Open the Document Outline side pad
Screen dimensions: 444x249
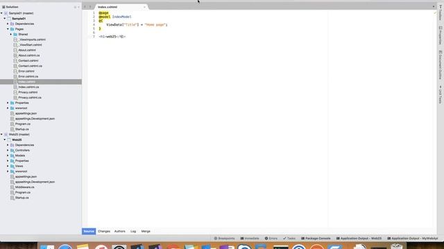click(441, 65)
